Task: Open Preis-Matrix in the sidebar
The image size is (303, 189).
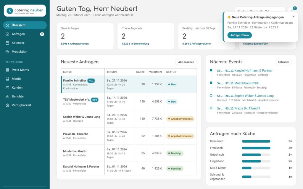Action: tap(25, 70)
